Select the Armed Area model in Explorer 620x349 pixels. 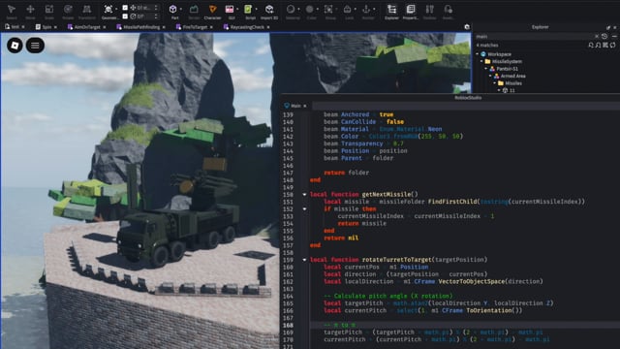pos(512,76)
